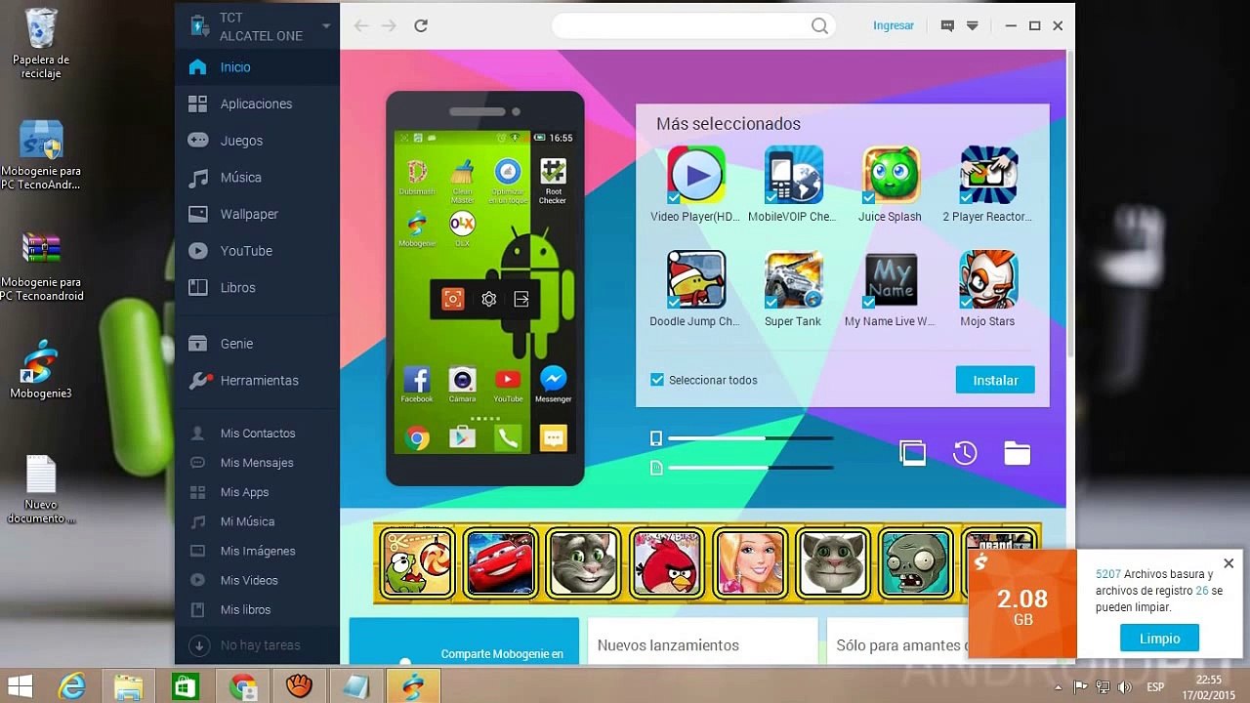Close the junk files popup

pos(1229,563)
